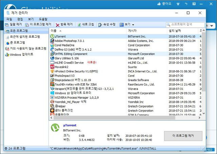Open the 파일 menu
This screenshot has height=154, width=217.
coord(9,19)
